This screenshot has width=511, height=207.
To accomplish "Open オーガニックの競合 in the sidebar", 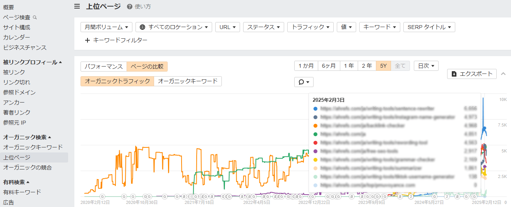I will tap(27, 168).
